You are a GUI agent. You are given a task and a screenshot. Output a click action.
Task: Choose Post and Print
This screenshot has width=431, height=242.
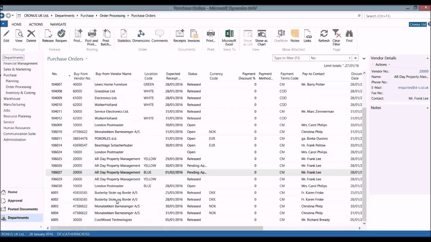(x=92, y=38)
